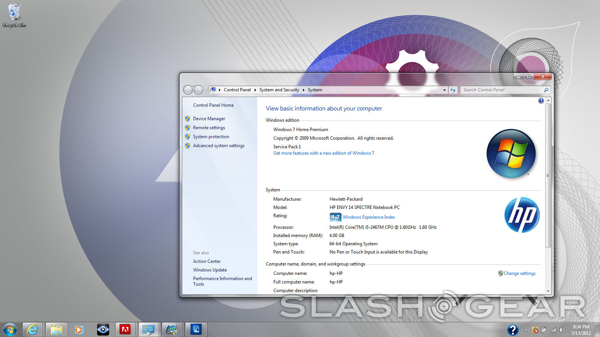Click the scroll down arrow of window scrollbar
600x337 pixels.
(x=548, y=291)
